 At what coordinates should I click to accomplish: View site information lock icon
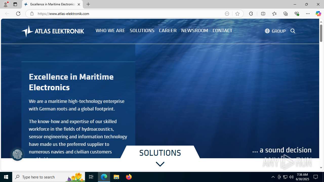point(32,14)
